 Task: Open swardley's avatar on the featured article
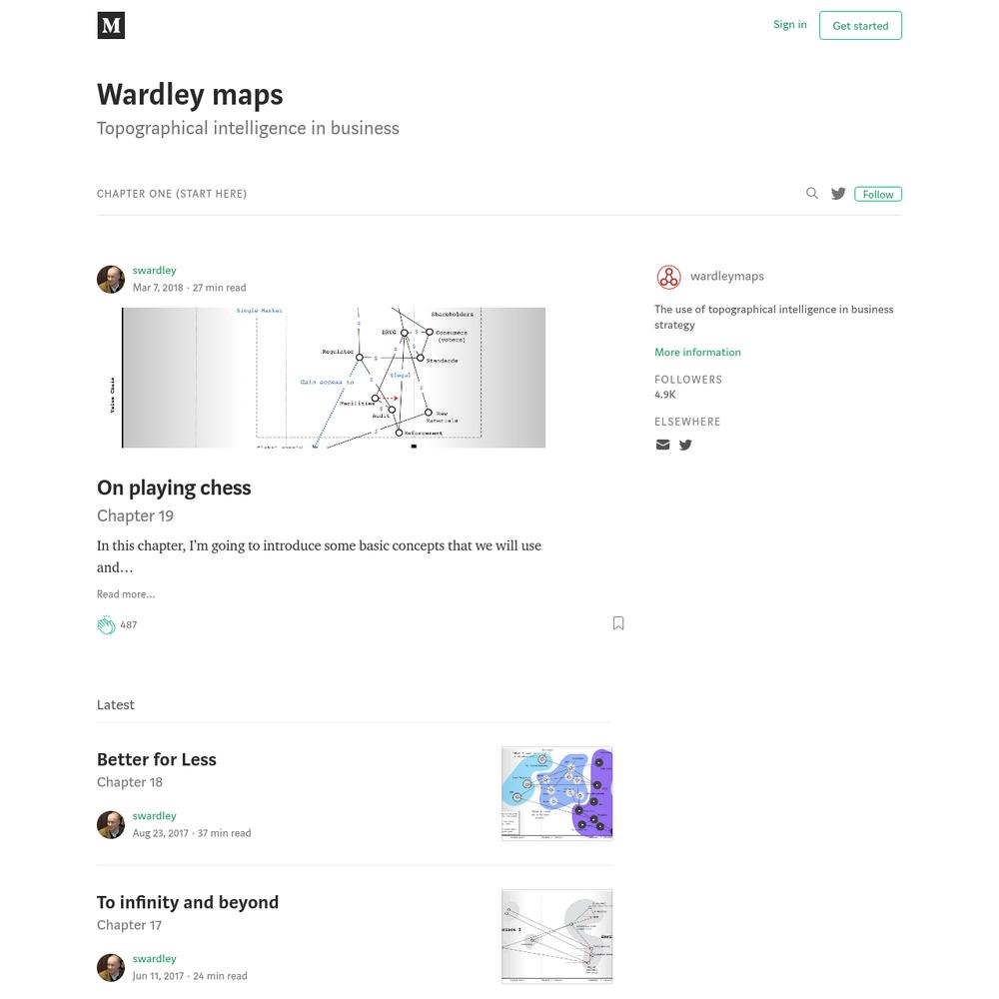[111, 279]
